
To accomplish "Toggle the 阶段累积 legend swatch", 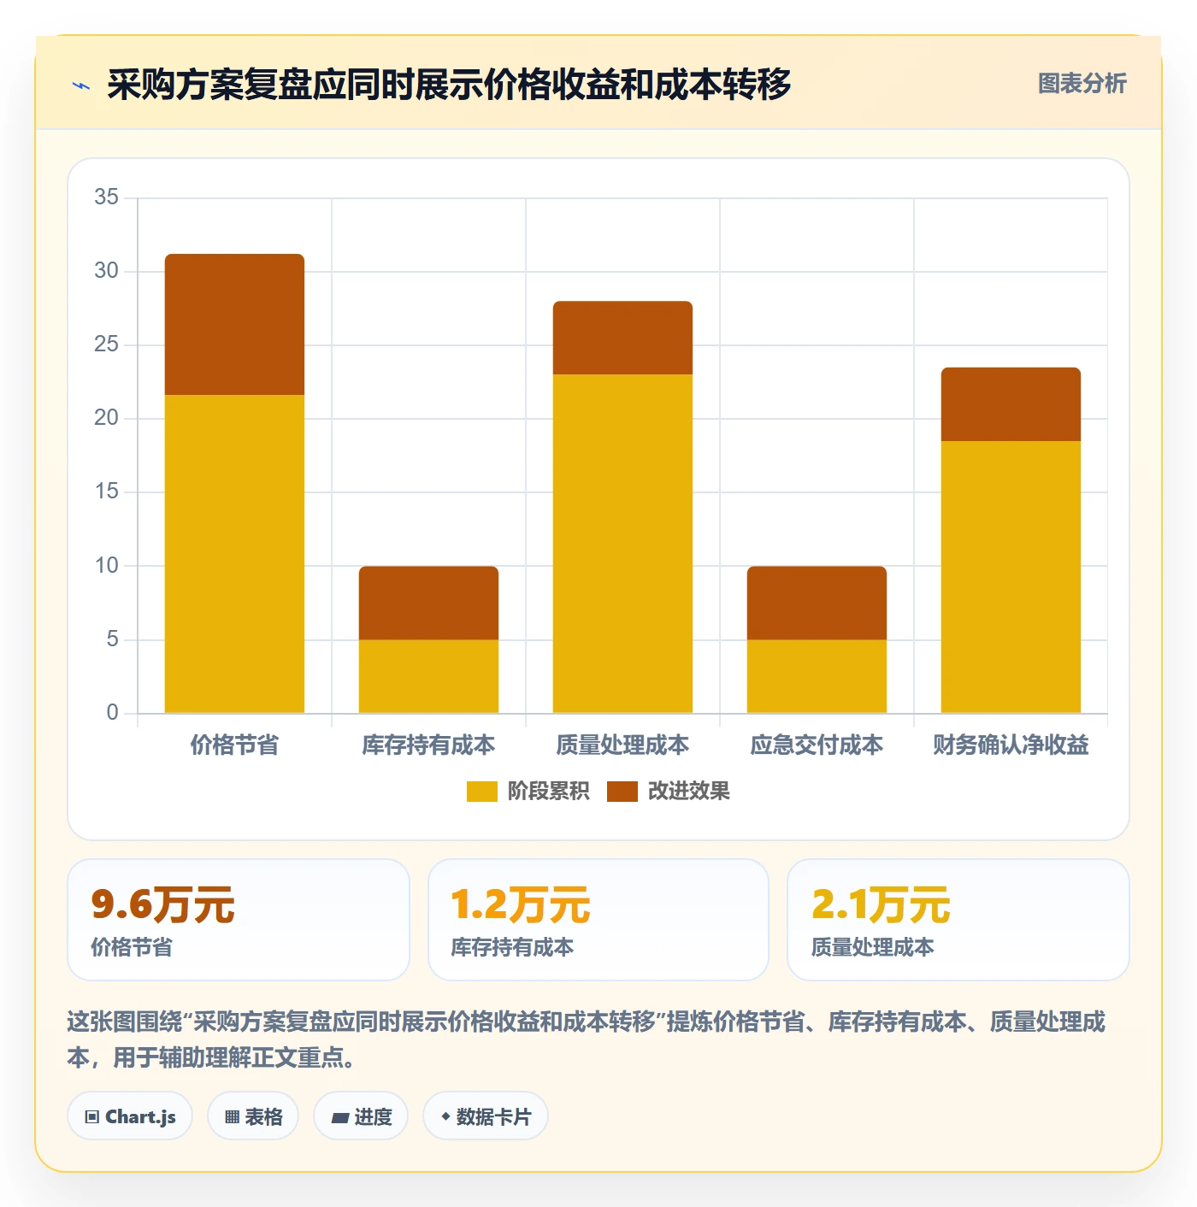I will [x=481, y=792].
